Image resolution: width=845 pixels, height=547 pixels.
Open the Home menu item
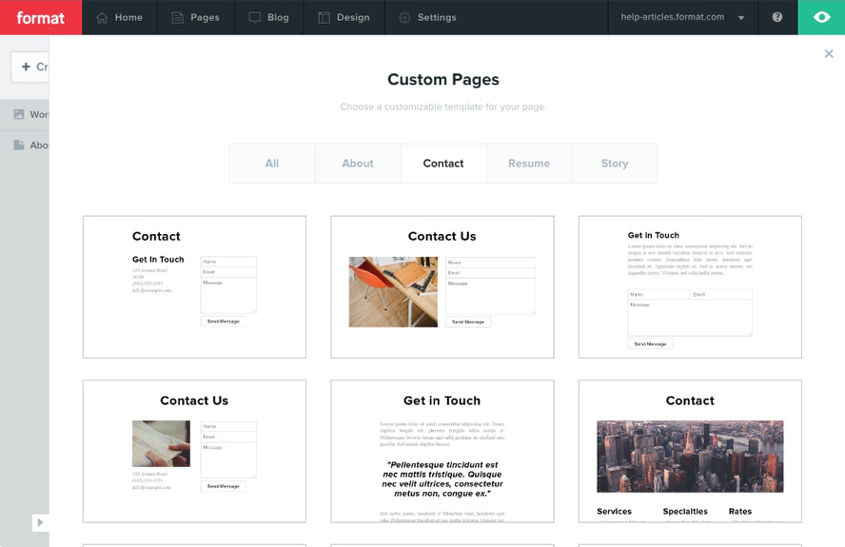pos(119,17)
